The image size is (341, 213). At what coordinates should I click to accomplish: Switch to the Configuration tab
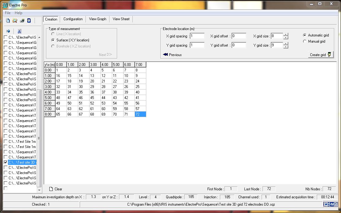tap(73, 19)
